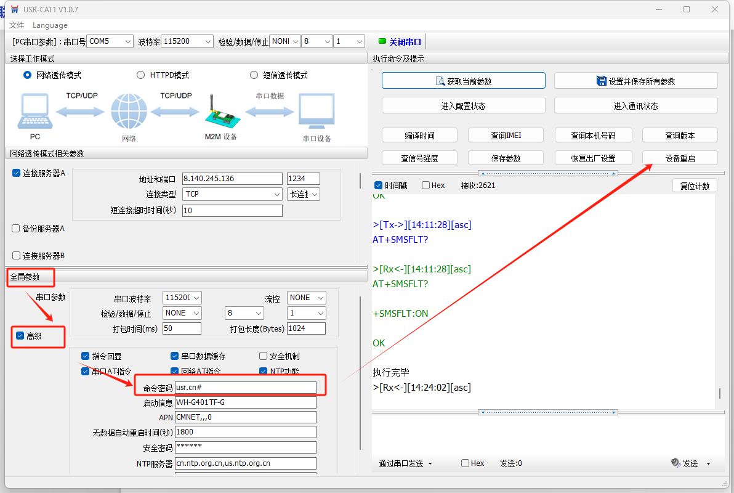Click the 命令密码 input field
The image size is (734, 493).
[245, 388]
